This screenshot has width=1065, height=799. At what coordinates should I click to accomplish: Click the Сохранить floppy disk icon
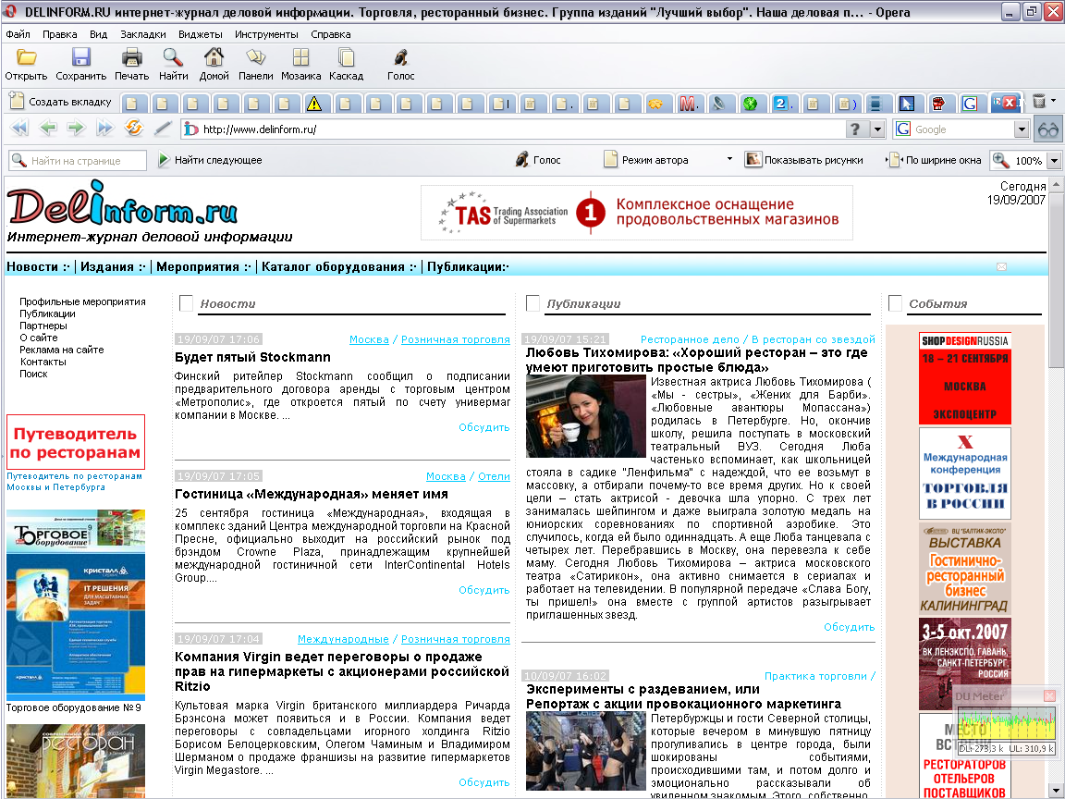[80, 57]
